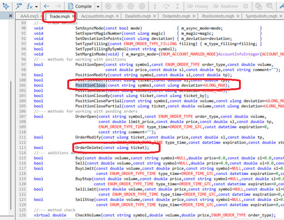
Task: Click the fx function list icon
Action: click(x=30, y=6)
